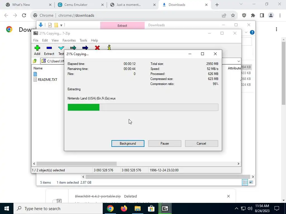286x214 pixels.
Task: Click the Test toolbar icon in 7-Zip
Action: pyautogui.click(x=61, y=48)
